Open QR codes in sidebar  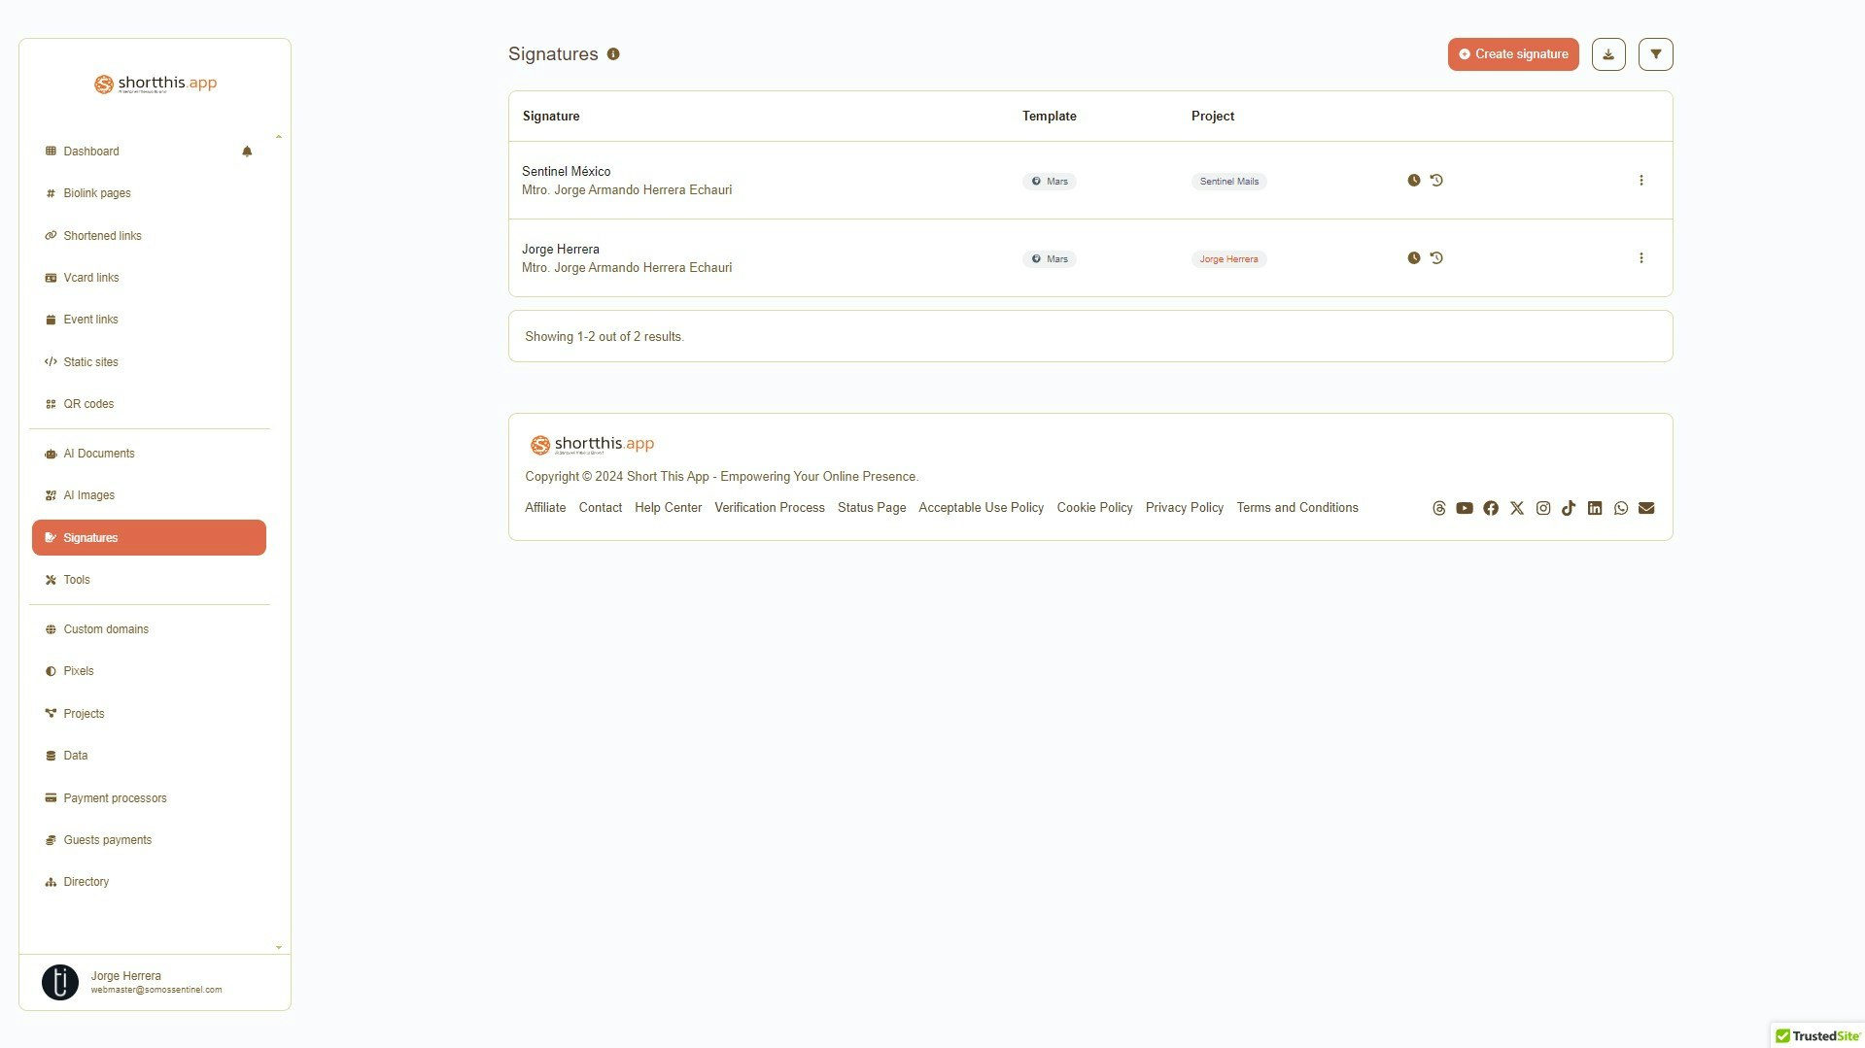pyautogui.click(x=88, y=404)
